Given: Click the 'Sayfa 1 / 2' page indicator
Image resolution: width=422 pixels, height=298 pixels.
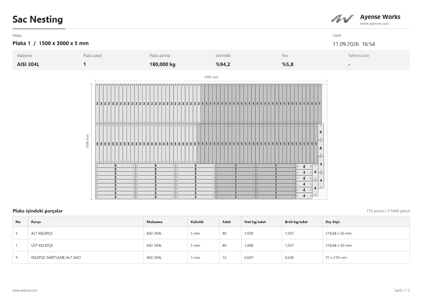Looking at the screenshot, I should pos(402,290).
